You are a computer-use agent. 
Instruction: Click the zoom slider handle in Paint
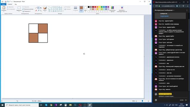(x=142, y=101)
